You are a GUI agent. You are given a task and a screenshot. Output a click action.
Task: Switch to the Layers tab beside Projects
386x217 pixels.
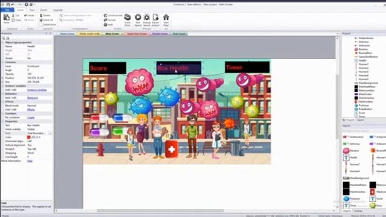(360, 120)
